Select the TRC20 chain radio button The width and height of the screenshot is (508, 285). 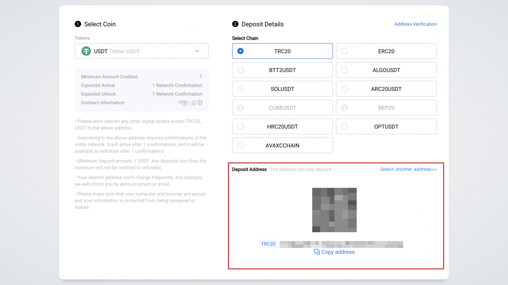click(x=240, y=51)
